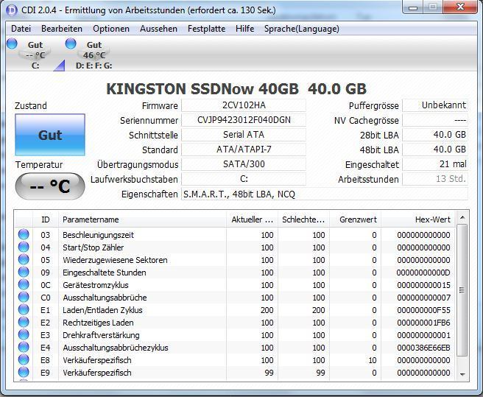The image size is (483, 397).
Task: Open the Datei menu
Action: point(21,29)
